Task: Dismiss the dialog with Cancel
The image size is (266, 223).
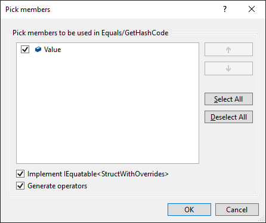Action: click(x=237, y=209)
